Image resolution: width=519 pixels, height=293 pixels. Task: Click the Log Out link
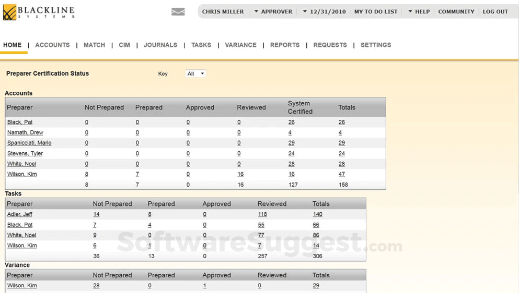click(495, 11)
